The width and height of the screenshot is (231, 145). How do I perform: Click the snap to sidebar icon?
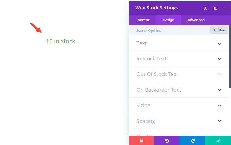[x=215, y=8]
